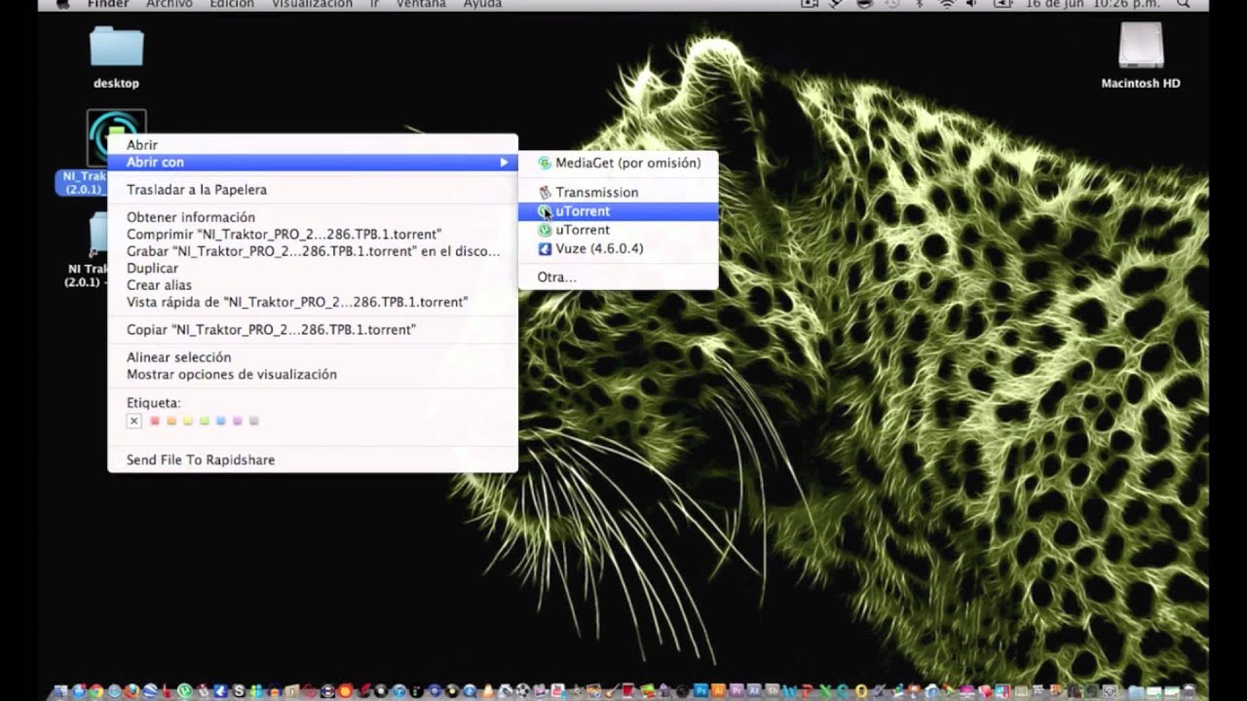
Task: Open After Effects (Ae) from the Dock
Action: pos(754,691)
